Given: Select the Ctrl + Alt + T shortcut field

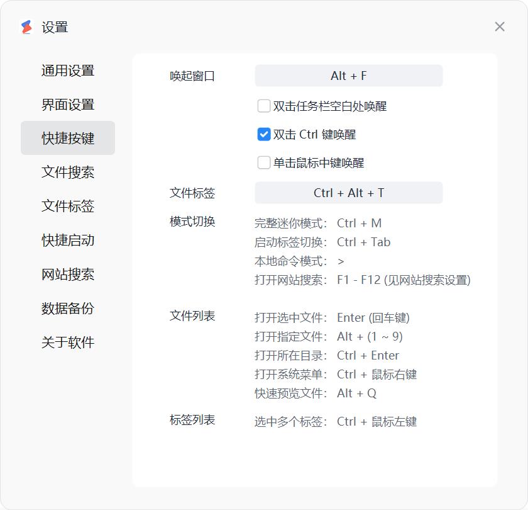Looking at the screenshot, I should point(349,193).
